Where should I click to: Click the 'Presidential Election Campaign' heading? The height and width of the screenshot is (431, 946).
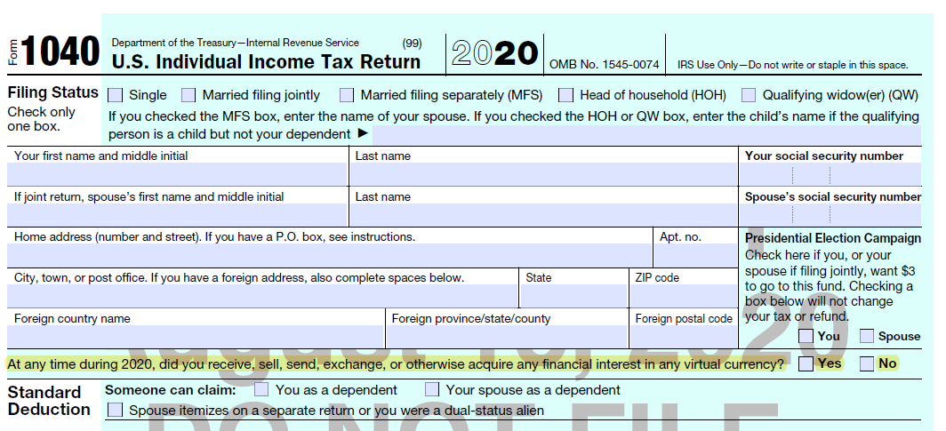click(x=832, y=238)
